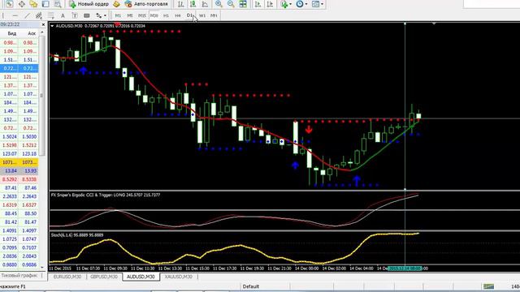Select the horizontal line tool
Screen dimensions: 520x292
(15, 15)
